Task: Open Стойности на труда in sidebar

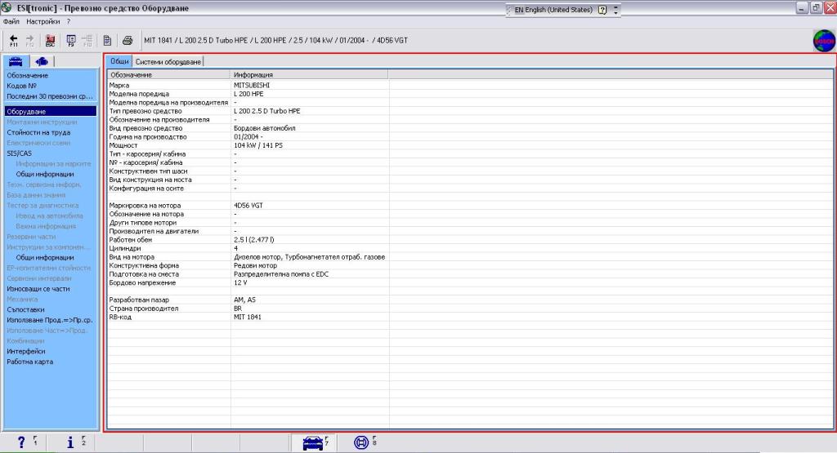Action: (38, 132)
